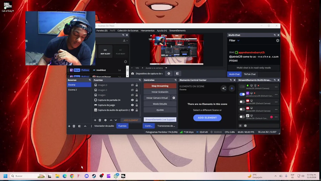The width and height of the screenshot is (321, 181).
Task: Move the scene up with the Escenas arrow
Action: pos(85,126)
